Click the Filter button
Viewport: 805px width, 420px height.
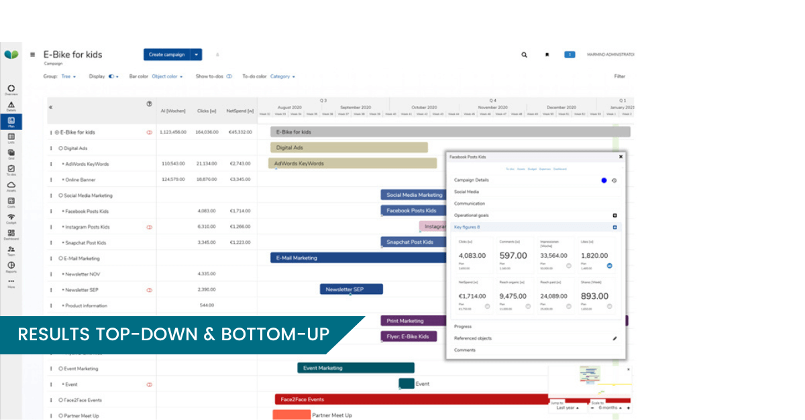pyautogui.click(x=619, y=76)
